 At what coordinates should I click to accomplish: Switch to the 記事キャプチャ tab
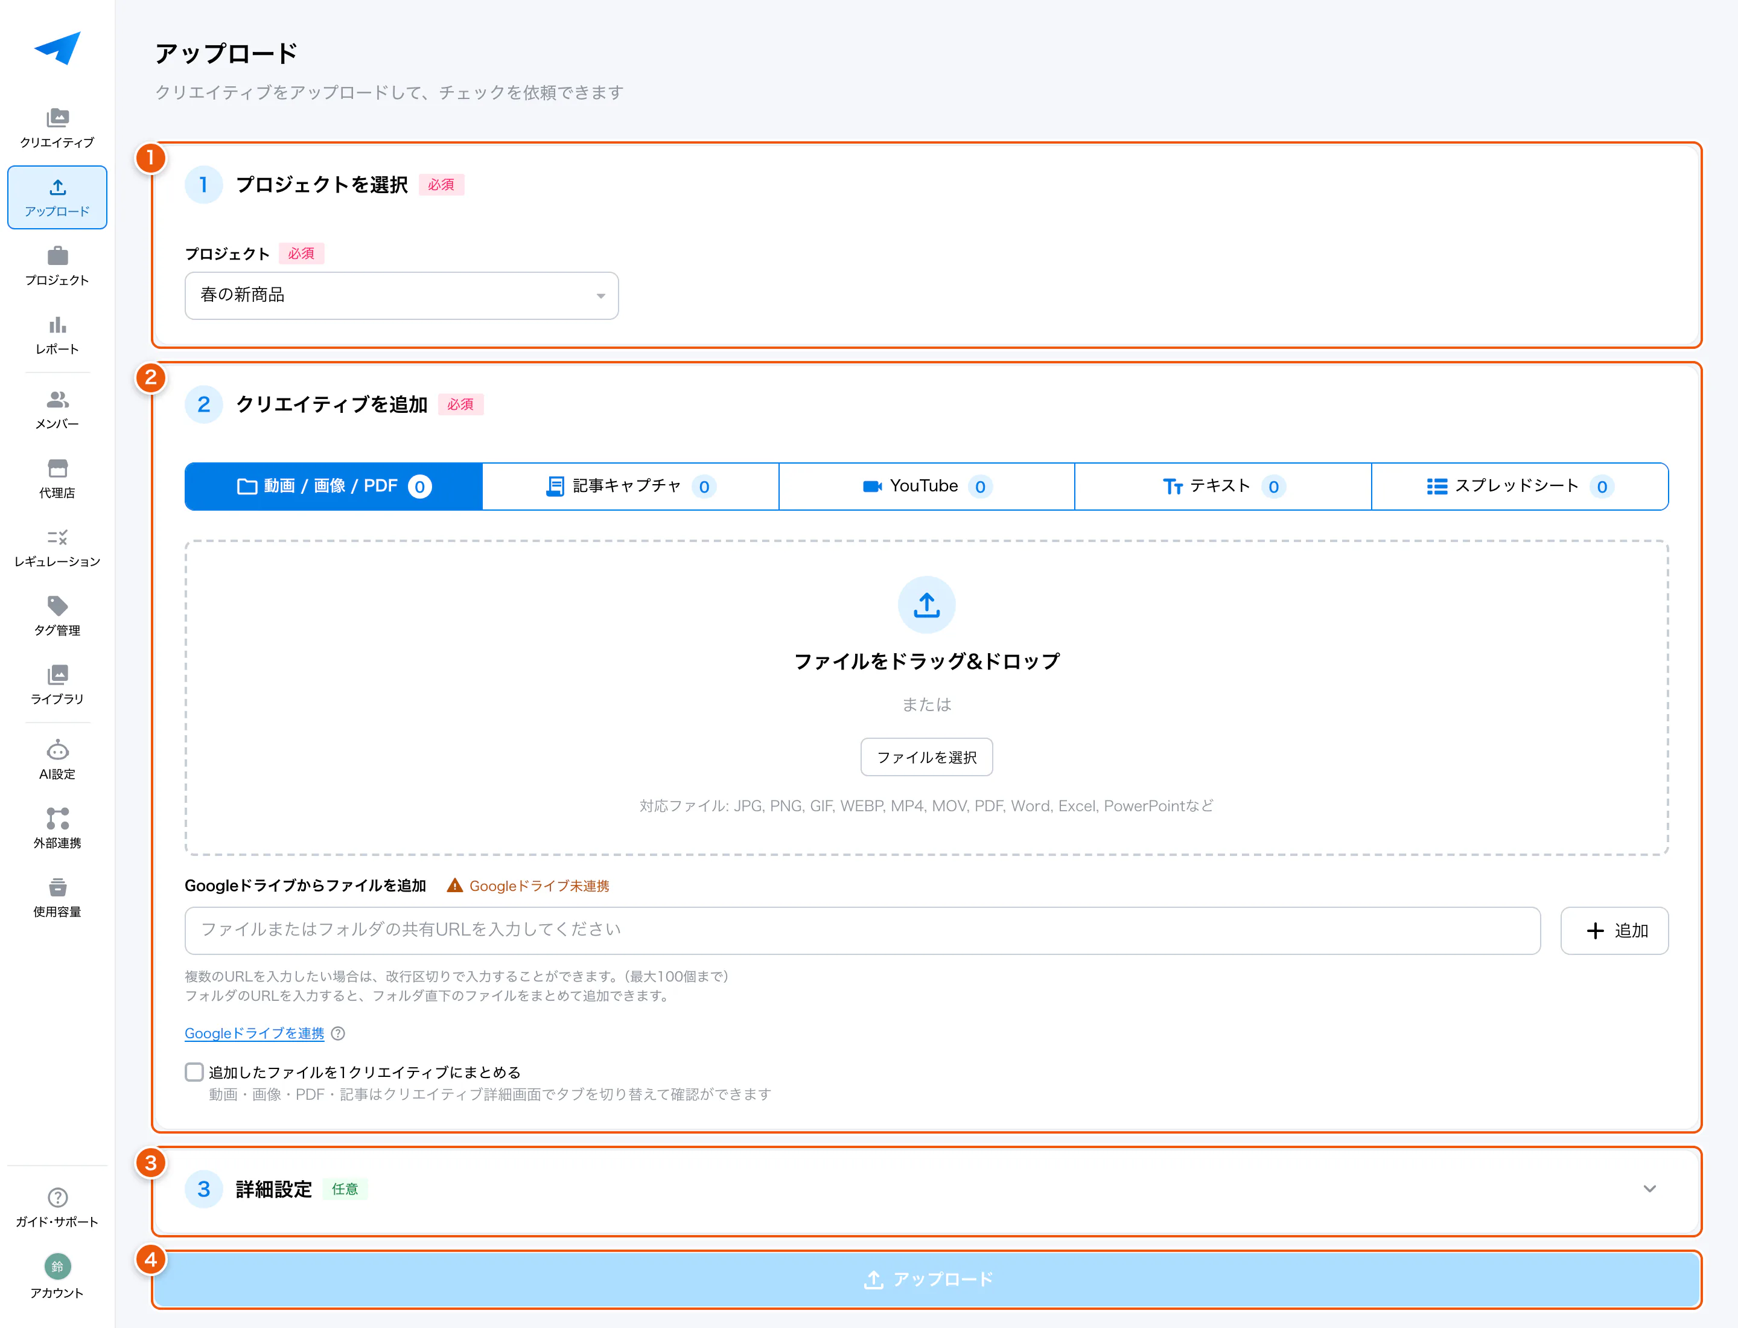point(630,486)
